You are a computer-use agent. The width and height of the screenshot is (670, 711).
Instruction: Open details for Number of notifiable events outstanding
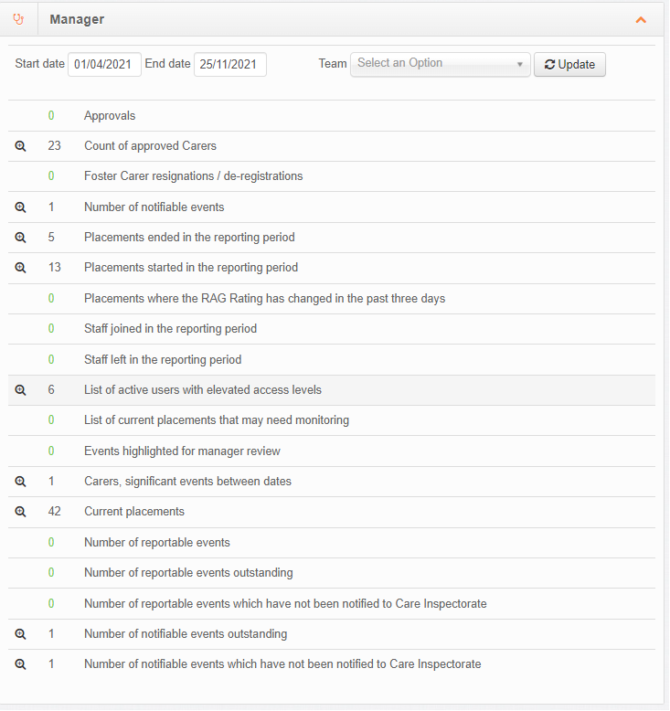20,634
